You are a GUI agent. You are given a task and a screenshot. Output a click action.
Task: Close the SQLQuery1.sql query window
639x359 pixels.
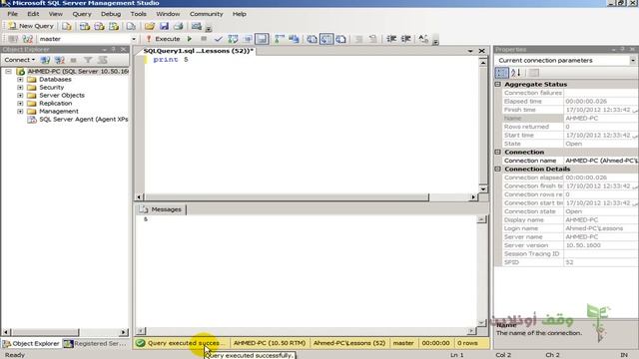pos(481,51)
